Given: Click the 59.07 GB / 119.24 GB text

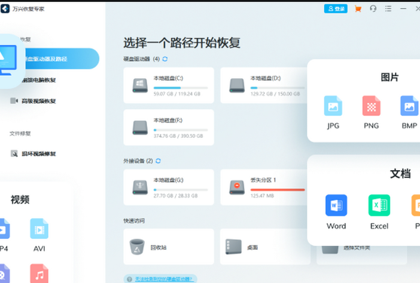Looking at the screenshot, I should (x=177, y=94).
